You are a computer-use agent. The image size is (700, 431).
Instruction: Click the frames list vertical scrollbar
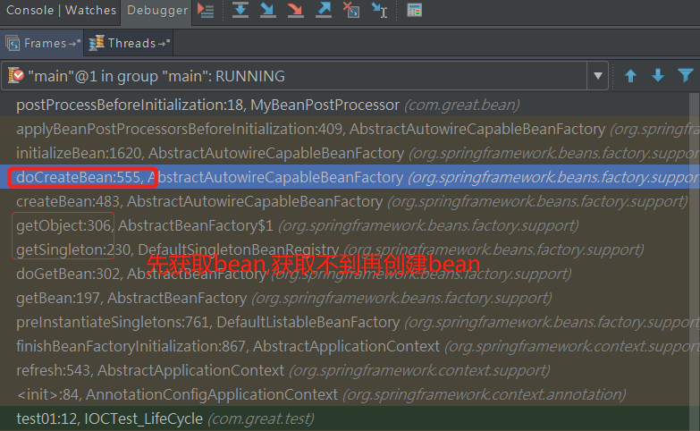coord(694,262)
